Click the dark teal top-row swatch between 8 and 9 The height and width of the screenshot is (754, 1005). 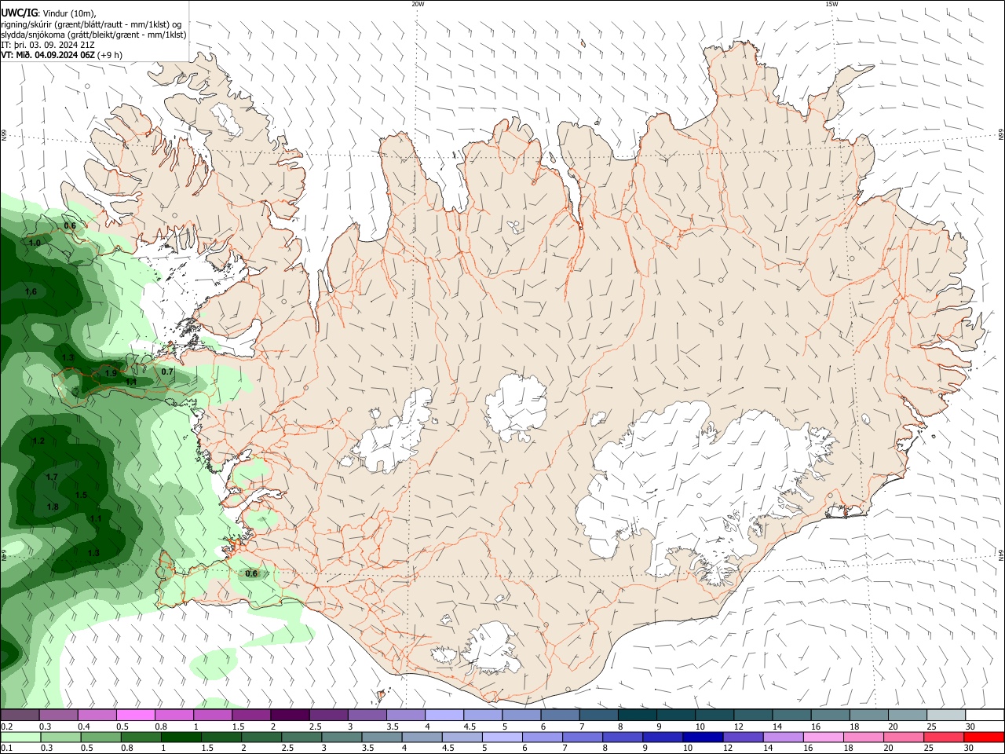click(637, 715)
